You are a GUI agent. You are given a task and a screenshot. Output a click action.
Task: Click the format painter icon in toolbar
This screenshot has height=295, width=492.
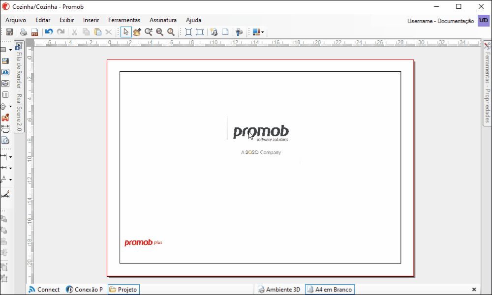[x=239, y=32]
